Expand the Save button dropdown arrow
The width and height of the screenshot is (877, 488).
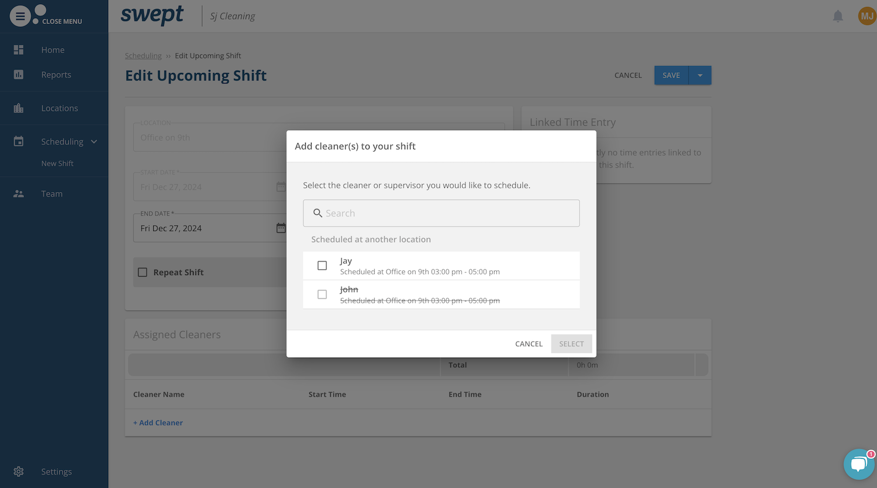click(700, 75)
